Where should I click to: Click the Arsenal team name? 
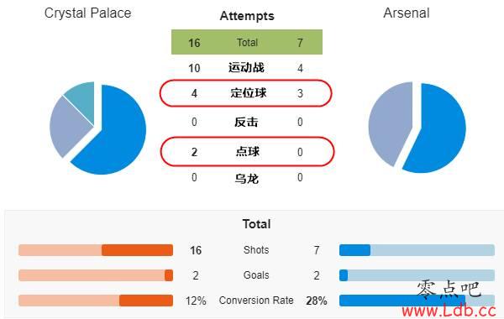(x=407, y=13)
